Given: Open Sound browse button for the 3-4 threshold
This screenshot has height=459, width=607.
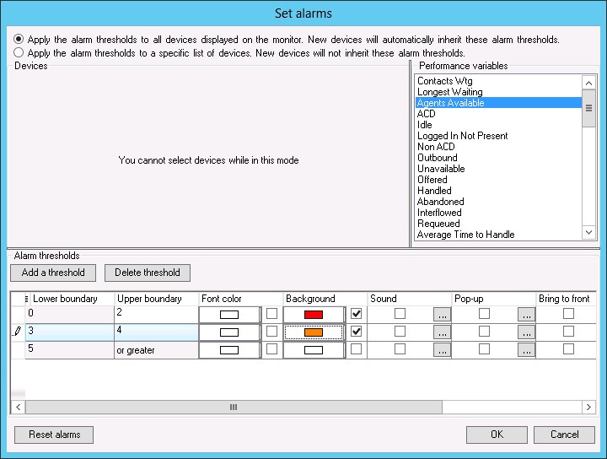Looking at the screenshot, I should click(x=442, y=332).
